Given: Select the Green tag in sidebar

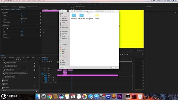Looking at the screenshot, I should (x=62, y=53).
